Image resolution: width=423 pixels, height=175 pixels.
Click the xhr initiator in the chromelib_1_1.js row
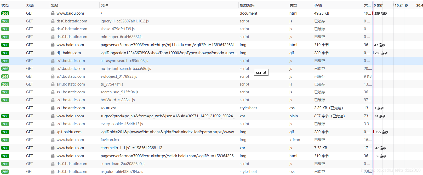point(242,148)
